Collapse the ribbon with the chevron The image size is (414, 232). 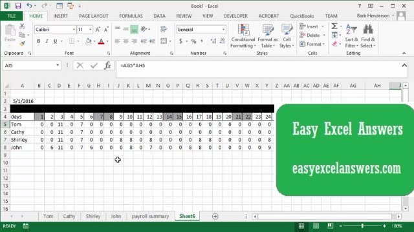pyautogui.click(x=404, y=53)
